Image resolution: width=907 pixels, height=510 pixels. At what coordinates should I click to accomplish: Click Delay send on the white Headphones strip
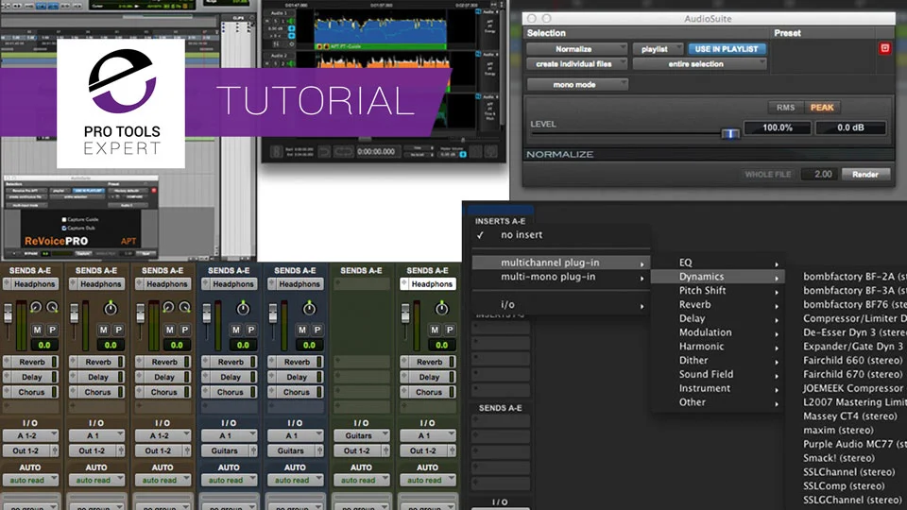tap(429, 377)
